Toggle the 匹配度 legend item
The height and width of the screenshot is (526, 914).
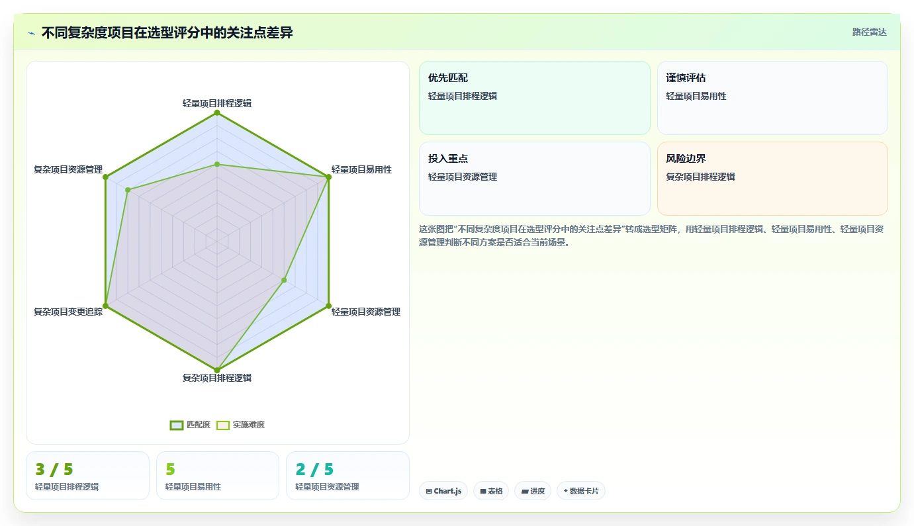190,425
